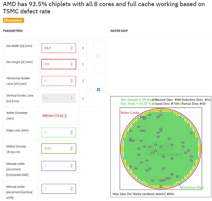Adjust vertical shift stepper arrows
212x201 pixels.
(71, 189)
